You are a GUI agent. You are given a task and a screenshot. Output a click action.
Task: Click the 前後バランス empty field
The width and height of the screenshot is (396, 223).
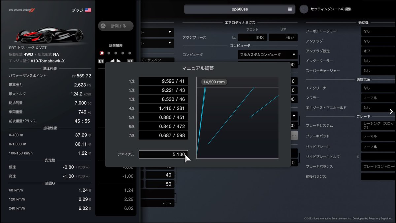pos(379,176)
